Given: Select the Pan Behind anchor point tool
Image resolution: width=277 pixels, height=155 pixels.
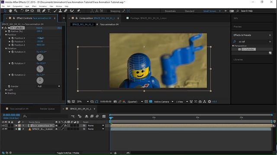Looking at the screenshot, I should (32, 11).
